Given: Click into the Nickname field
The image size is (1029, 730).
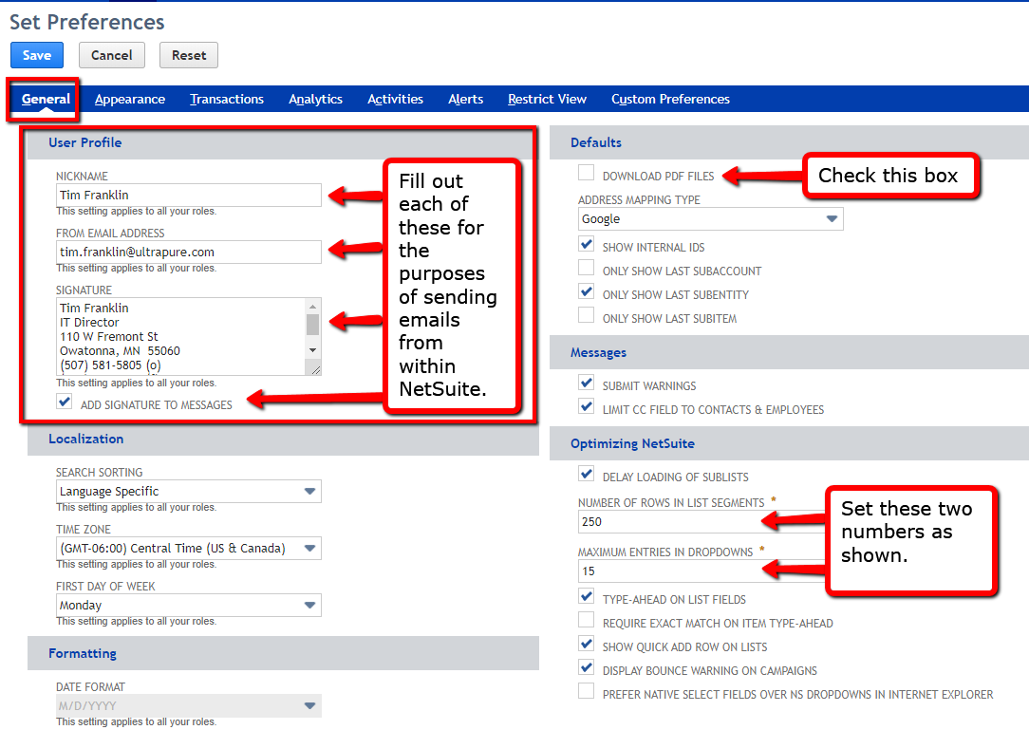Looking at the screenshot, I should (x=188, y=195).
